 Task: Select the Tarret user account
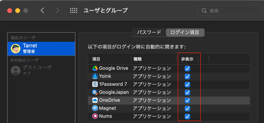coord(41,48)
